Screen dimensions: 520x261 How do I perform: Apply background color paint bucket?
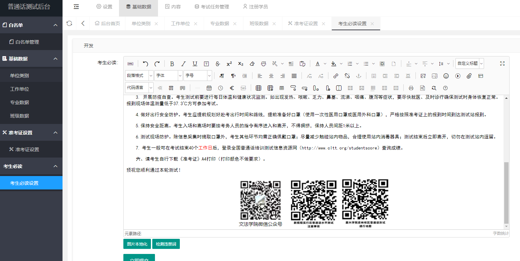pos(333,64)
